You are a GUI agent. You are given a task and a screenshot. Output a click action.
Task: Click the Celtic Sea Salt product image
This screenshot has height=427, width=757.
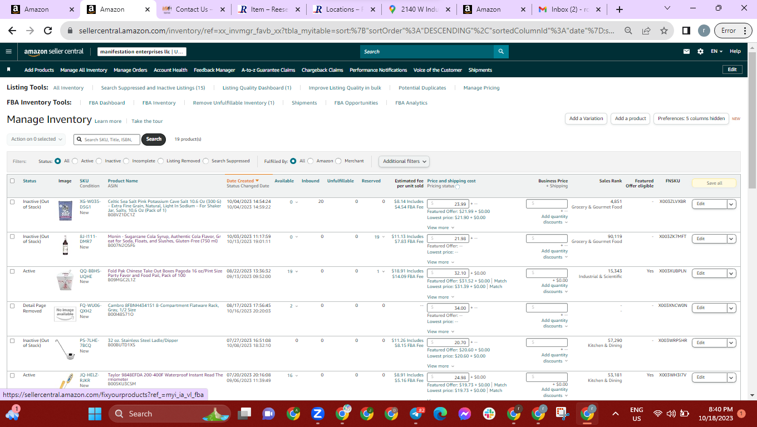[x=65, y=210]
